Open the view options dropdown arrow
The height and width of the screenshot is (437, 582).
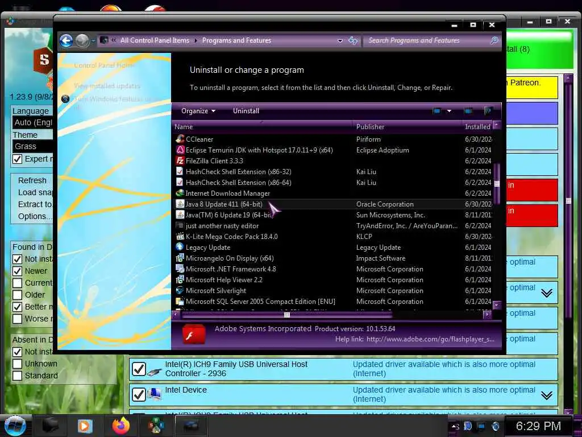pyautogui.click(x=449, y=111)
